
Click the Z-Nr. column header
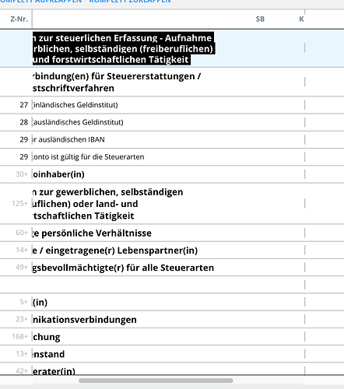pos(19,19)
